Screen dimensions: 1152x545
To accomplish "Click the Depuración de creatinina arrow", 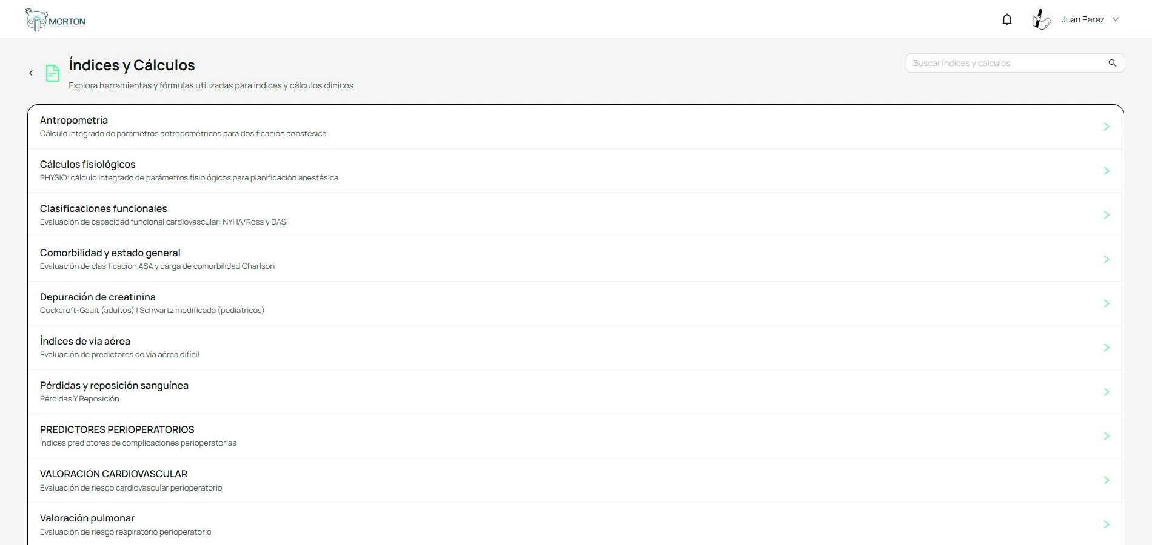I will [1107, 303].
